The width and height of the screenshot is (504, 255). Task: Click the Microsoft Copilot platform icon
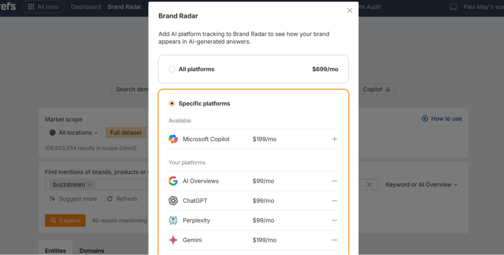click(x=173, y=139)
